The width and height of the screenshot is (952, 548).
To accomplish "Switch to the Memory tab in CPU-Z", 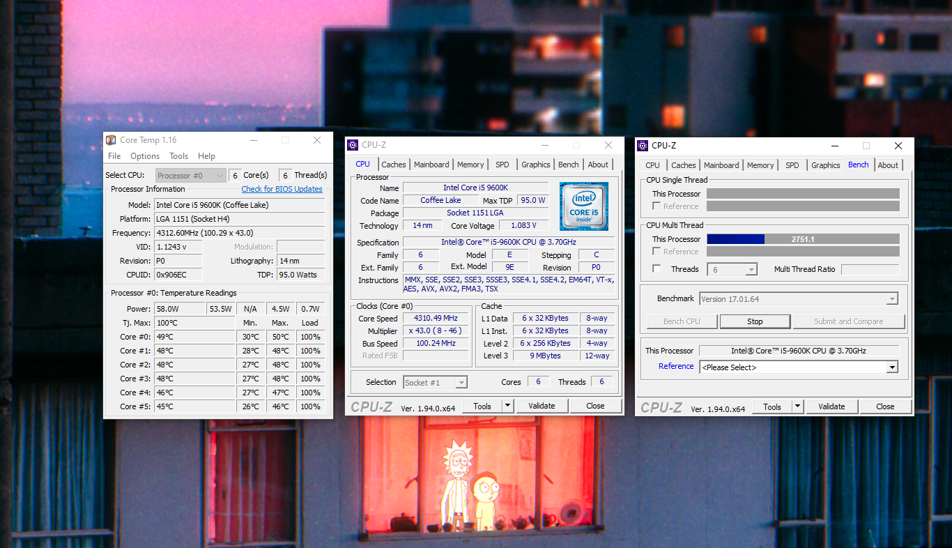I will [470, 164].
